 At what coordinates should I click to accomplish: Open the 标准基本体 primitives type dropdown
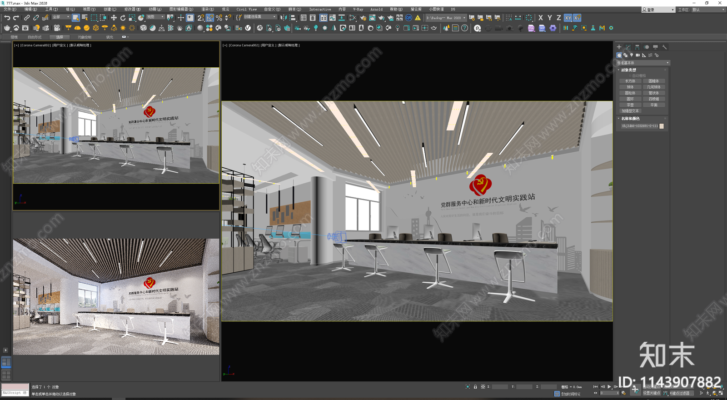(643, 63)
